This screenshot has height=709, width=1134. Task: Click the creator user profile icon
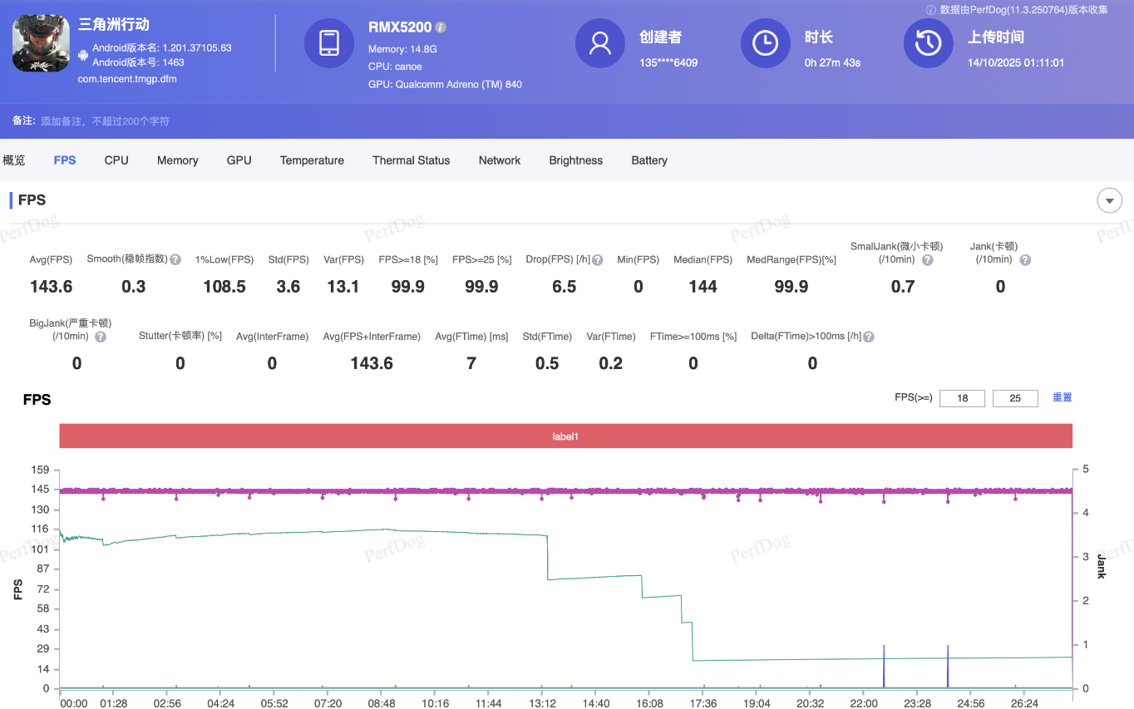(x=600, y=43)
